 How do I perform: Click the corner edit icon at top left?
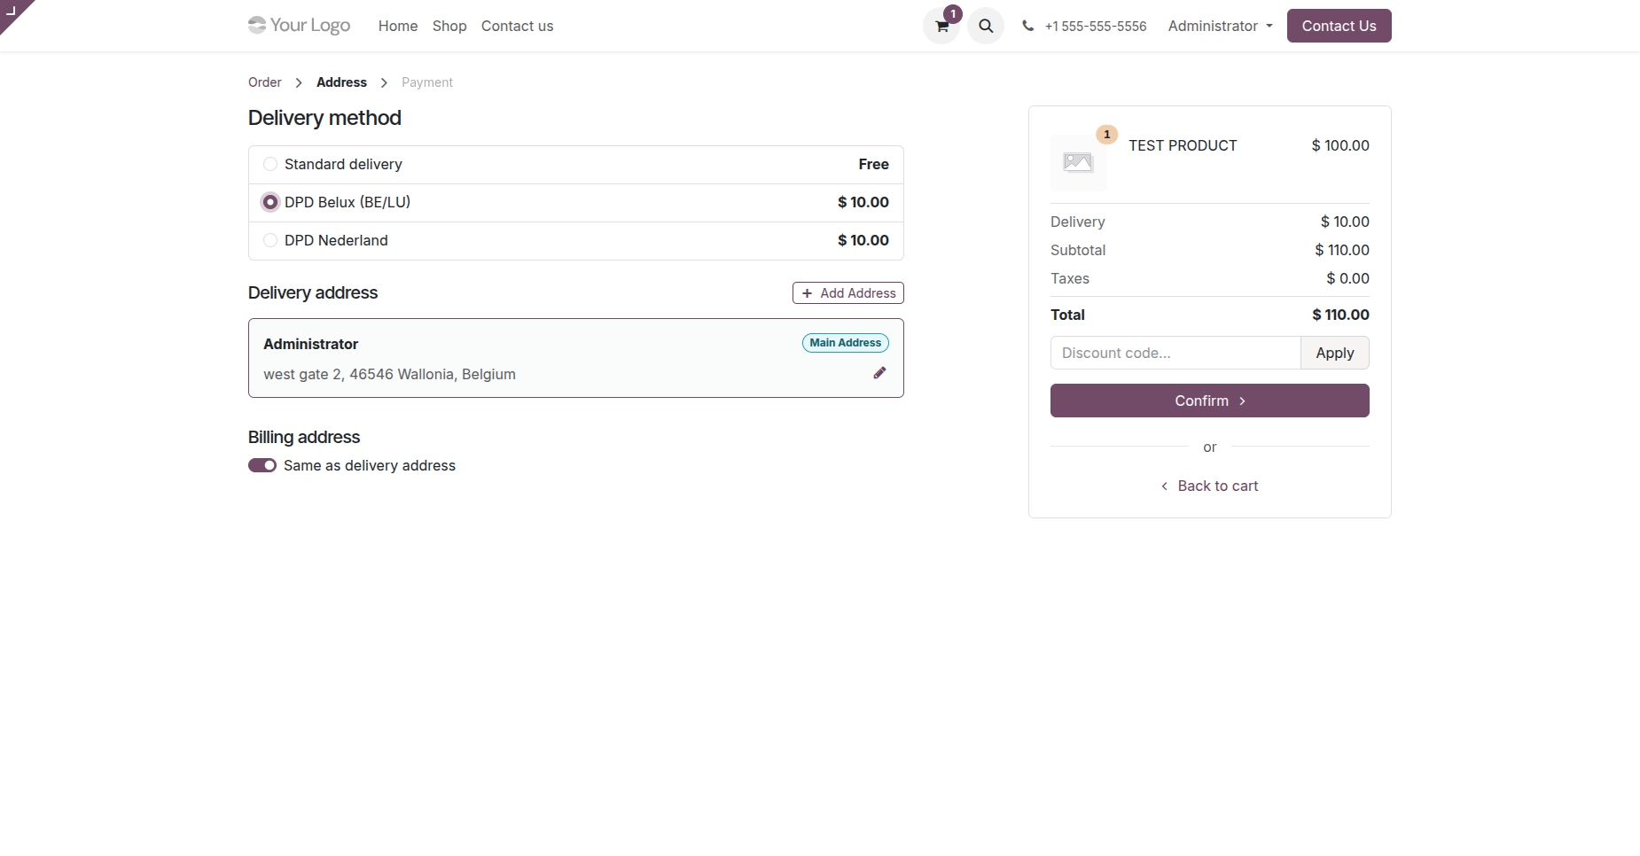12,11
